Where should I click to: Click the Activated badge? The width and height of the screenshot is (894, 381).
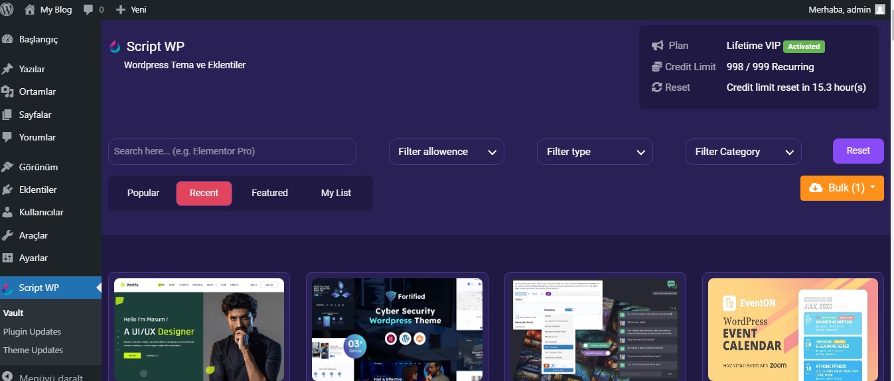pyautogui.click(x=804, y=46)
